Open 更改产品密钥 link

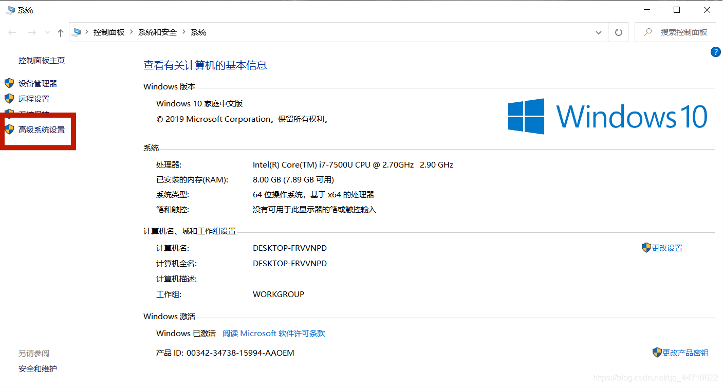click(685, 353)
